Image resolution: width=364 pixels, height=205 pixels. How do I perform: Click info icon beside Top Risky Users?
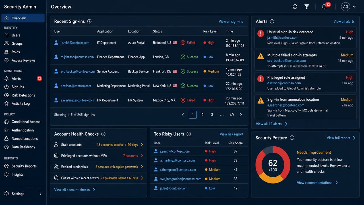189,134
